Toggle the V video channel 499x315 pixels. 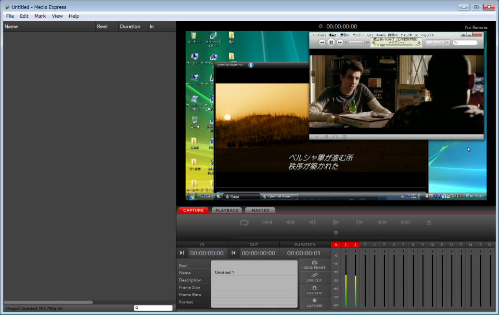336,245
